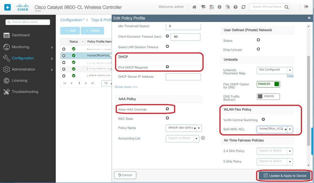The width and height of the screenshot is (314, 183).
Task: Toggle Guest LAN Session Timeout checkbox
Action: click(x=167, y=46)
